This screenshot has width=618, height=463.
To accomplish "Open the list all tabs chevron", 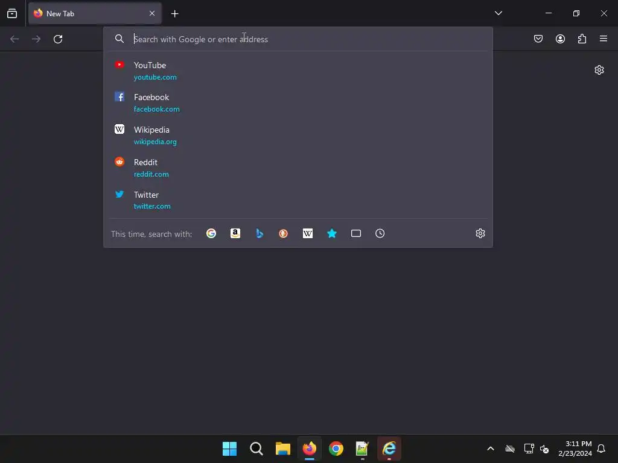I will point(498,13).
